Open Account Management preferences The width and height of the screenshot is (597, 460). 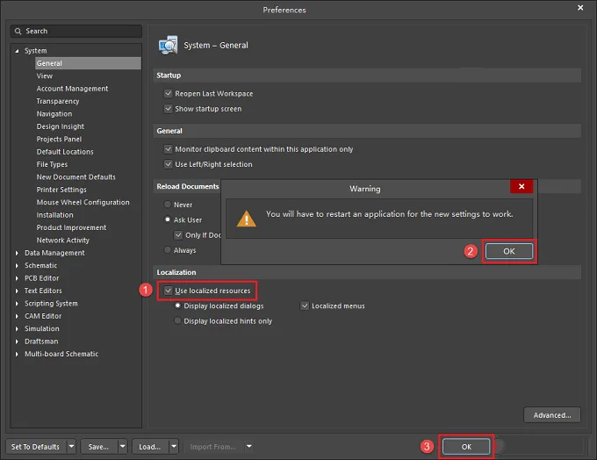coord(72,89)
